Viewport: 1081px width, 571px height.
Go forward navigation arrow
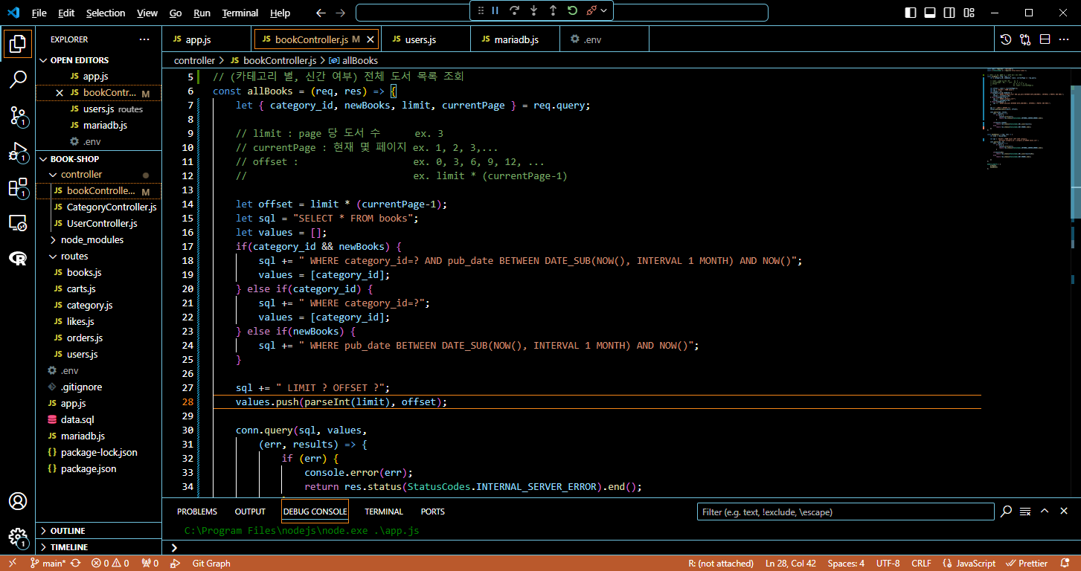[x=340, y=13]
